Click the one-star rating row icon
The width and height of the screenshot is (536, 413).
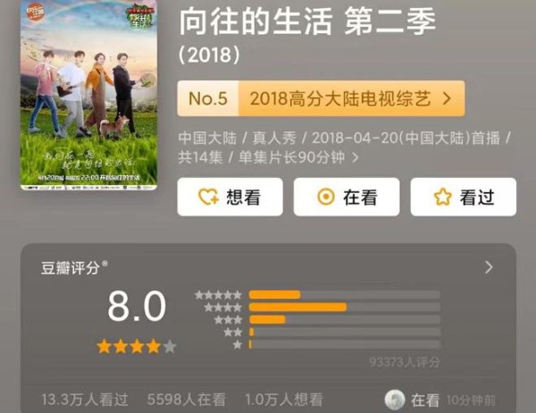tap(238, 344)
